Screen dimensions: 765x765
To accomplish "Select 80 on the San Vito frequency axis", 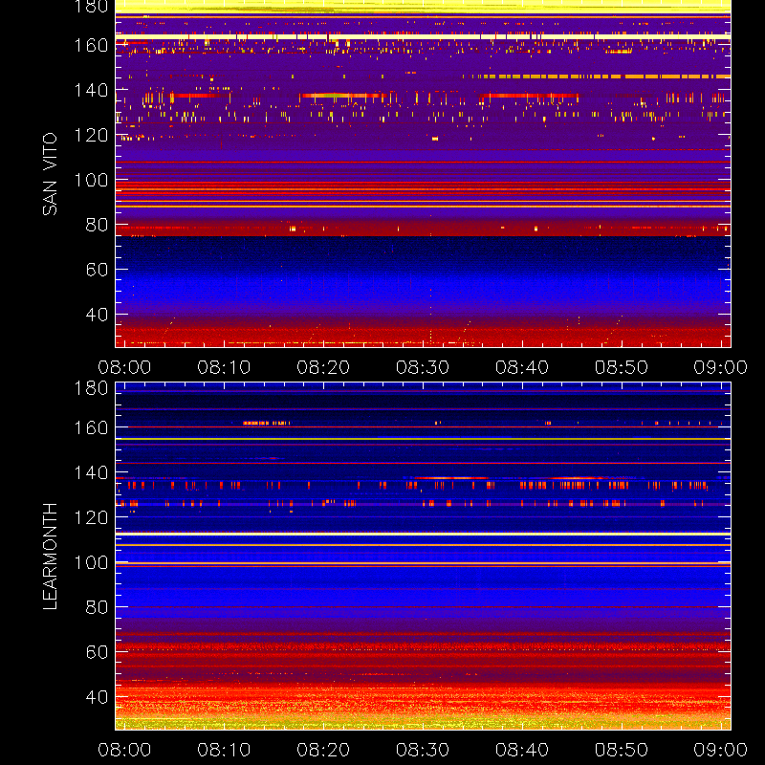I will 97,225.
